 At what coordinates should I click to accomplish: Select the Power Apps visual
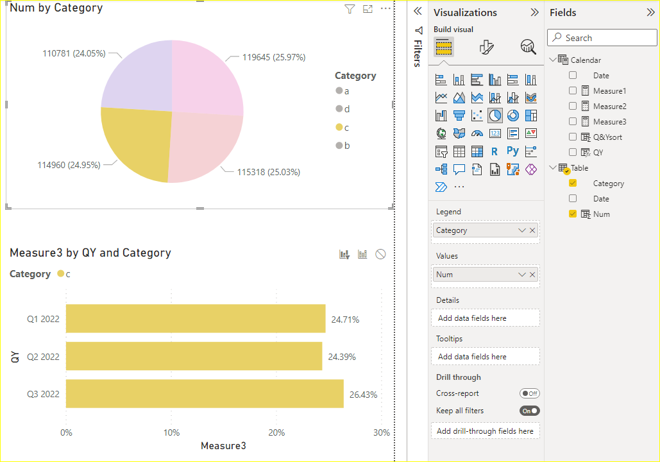click(x=531, y=169)
